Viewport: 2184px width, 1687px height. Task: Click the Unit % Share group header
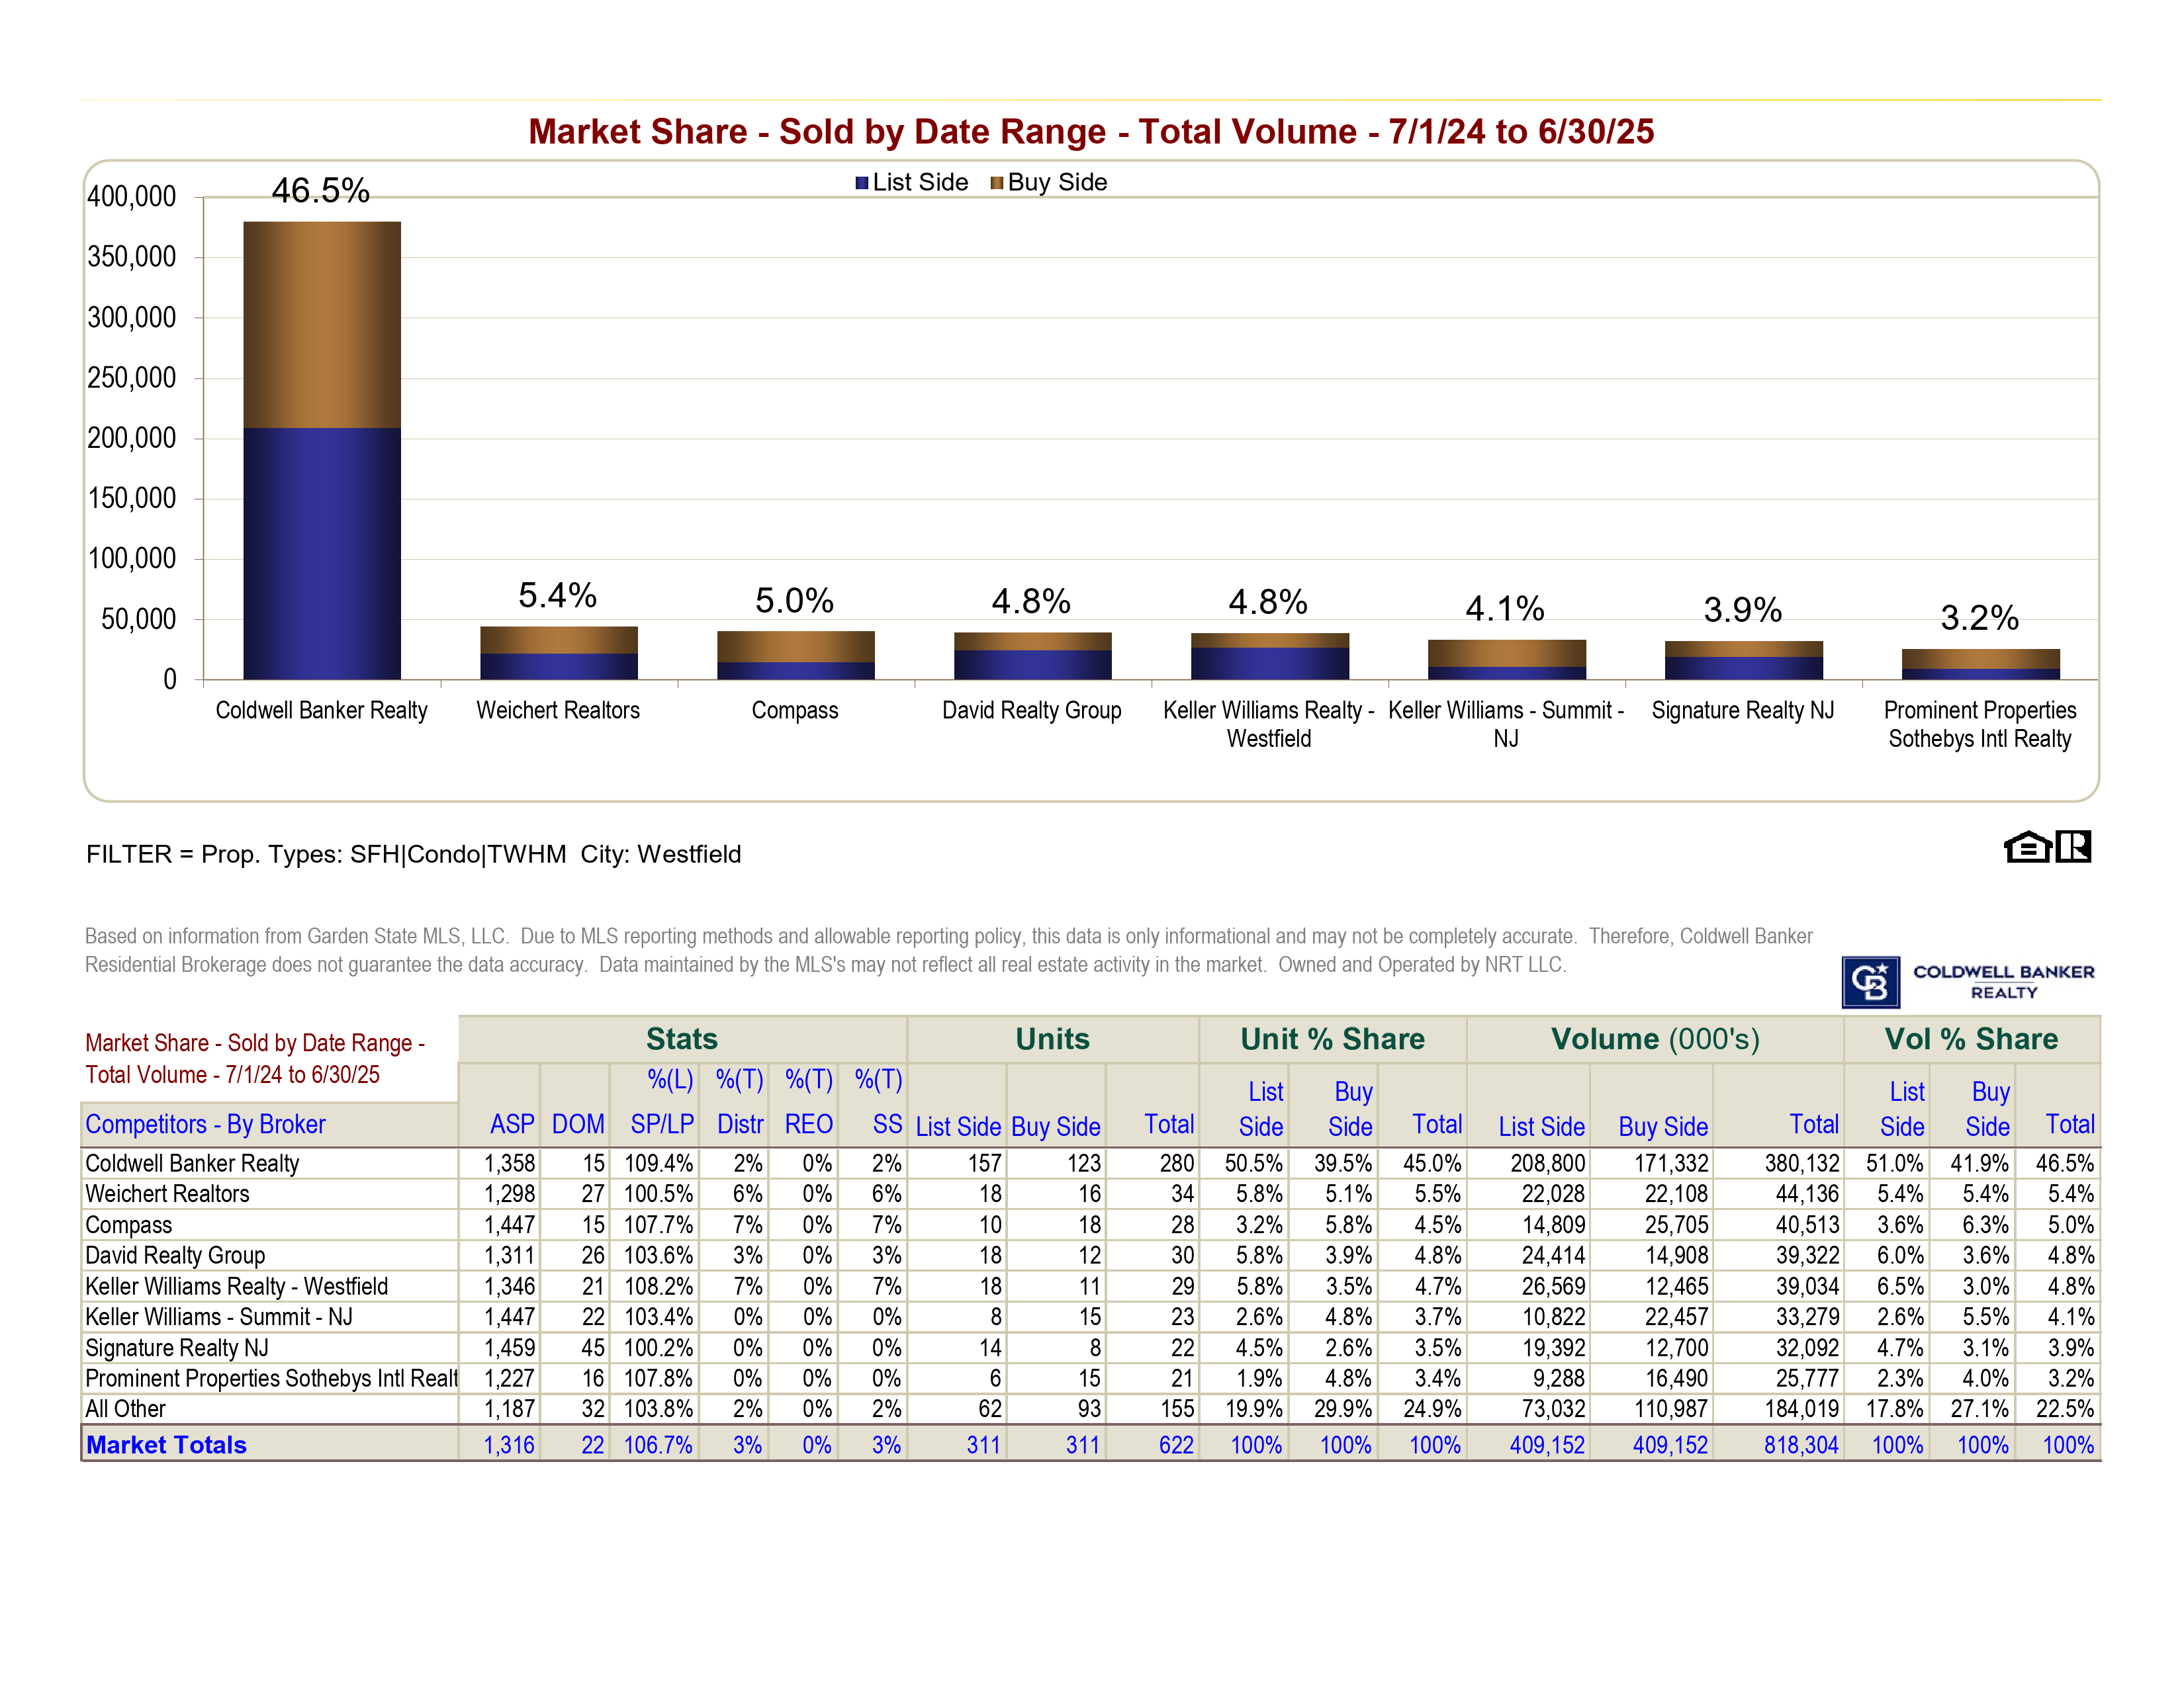(1332, 1039)
